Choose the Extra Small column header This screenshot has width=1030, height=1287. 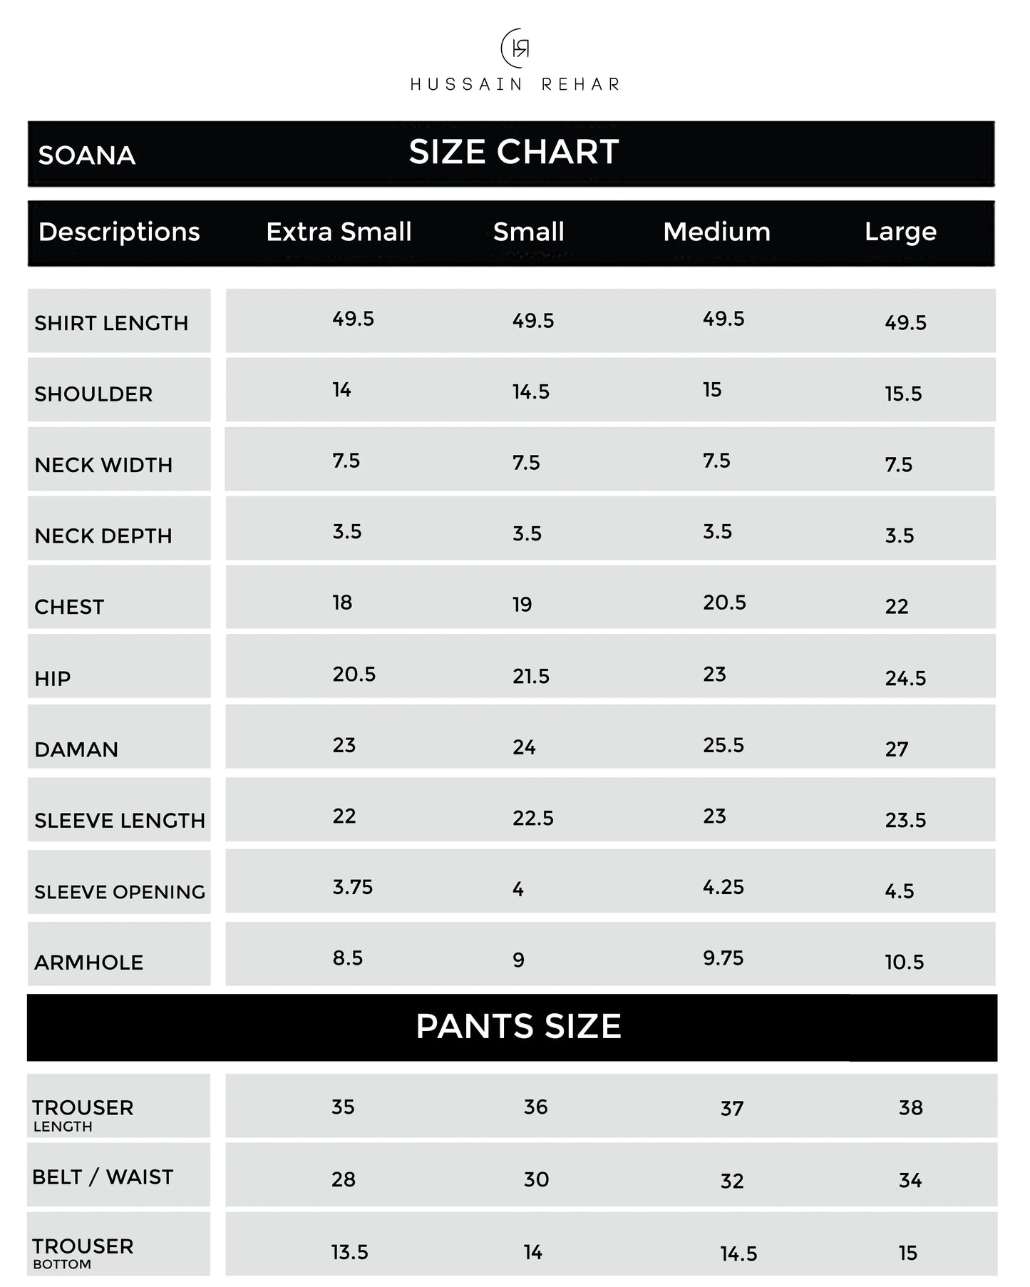click(339, 232)
